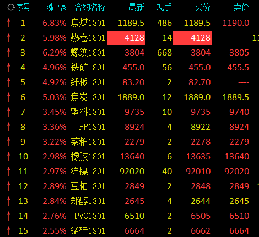
Task: Select the 螺纹1801 contract name
Action: tap(88, 53)
